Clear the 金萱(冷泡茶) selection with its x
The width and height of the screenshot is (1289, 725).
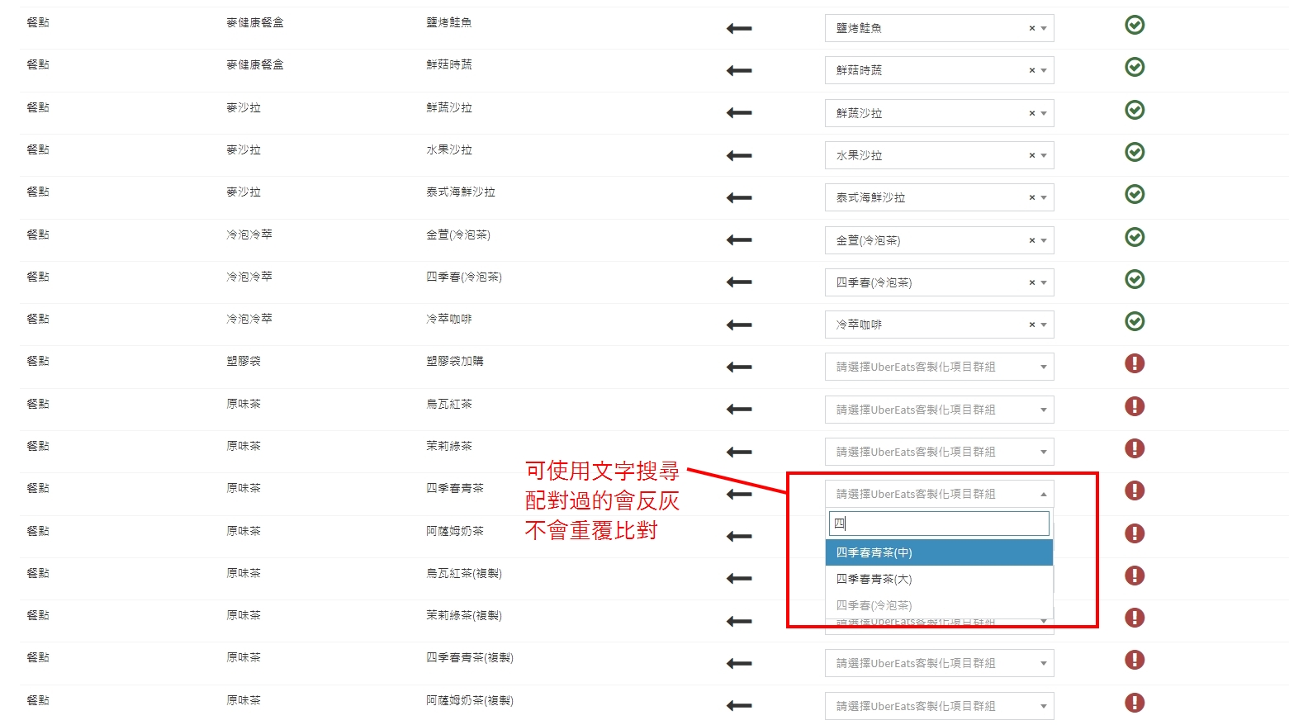pyautogui.click(x=1031, y=241)
